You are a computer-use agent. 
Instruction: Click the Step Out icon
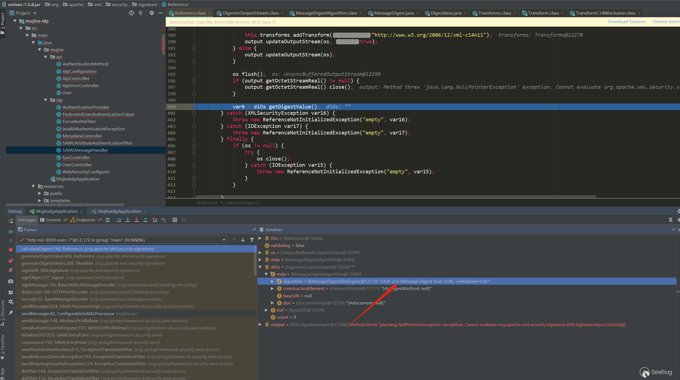(x=145, y=220)
